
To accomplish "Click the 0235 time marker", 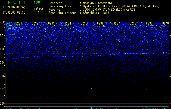I will [84, 23].
